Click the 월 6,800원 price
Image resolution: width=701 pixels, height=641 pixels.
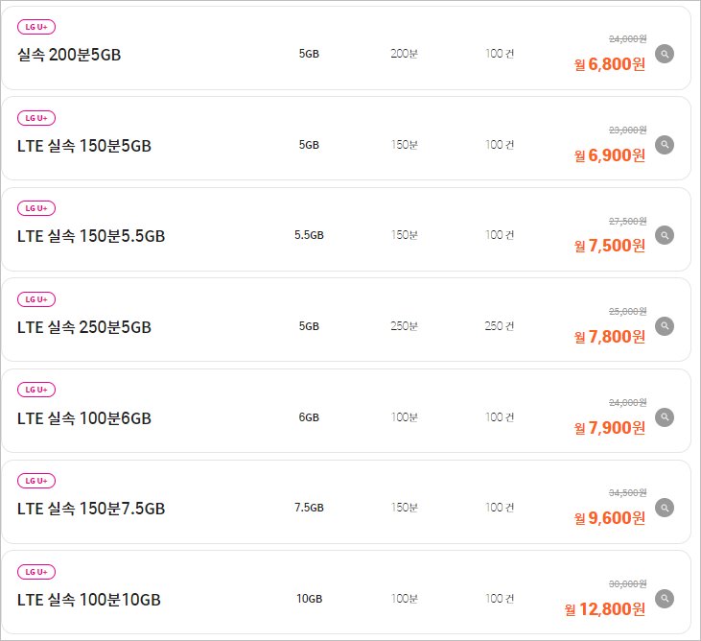pyautogui.click(x=610, y=64)
